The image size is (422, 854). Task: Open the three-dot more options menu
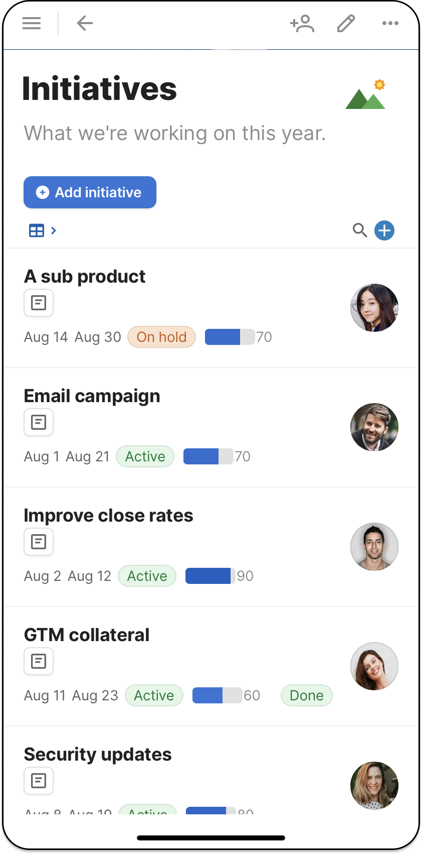click(390, 23)
